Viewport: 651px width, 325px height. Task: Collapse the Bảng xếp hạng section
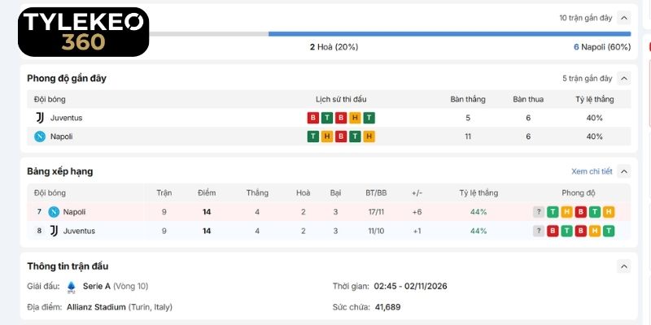tap(623, 171)
